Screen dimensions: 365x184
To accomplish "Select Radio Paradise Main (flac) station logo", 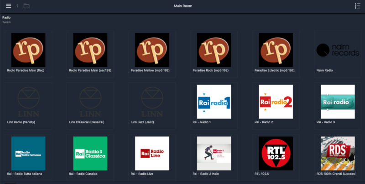I will [x=28, y=50].
